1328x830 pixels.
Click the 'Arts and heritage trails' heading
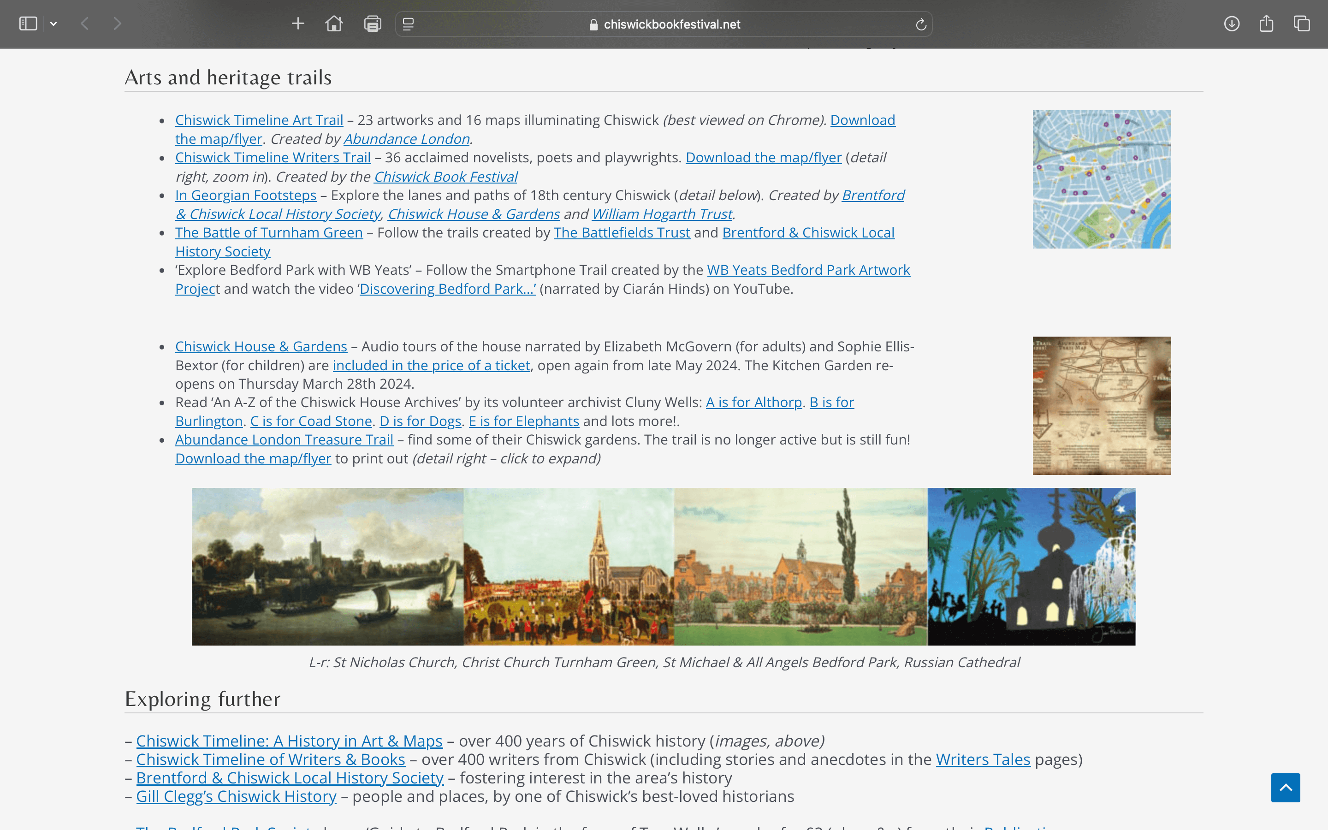tap(228, 77)
